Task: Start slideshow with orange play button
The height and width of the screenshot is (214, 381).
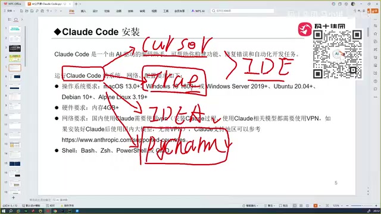Action: pyautogui.click(x=316, y=206)
